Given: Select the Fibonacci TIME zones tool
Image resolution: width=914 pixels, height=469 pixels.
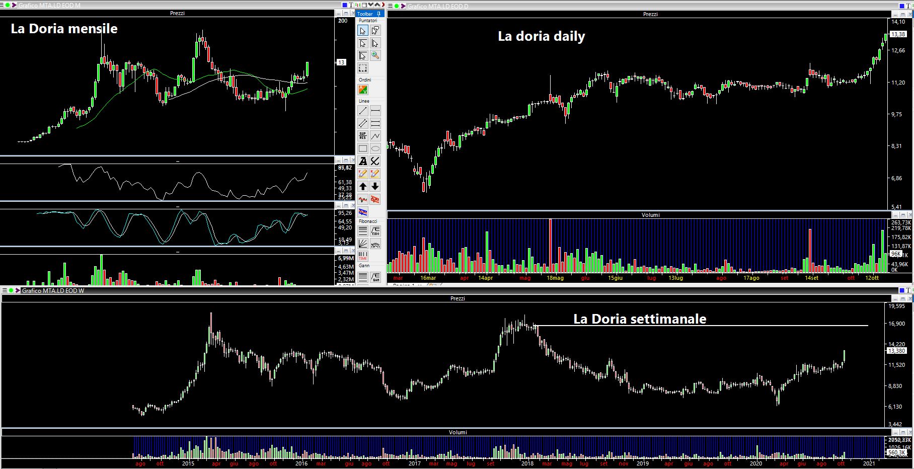Looking at the screenshot, I should tap(363, 256).
